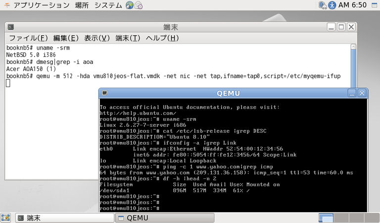The height and width of the screenshot is (223, 380).
Task: Open 表示(V) menu in terminal
Action: coord(97,38)
